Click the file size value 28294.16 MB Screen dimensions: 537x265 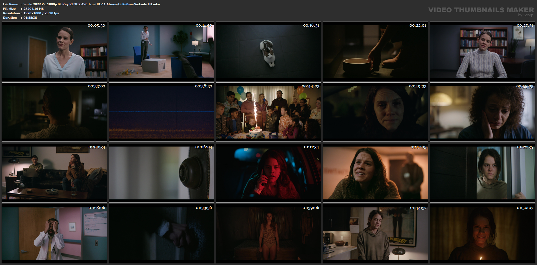pyautogui.click(x=34, y=9)
